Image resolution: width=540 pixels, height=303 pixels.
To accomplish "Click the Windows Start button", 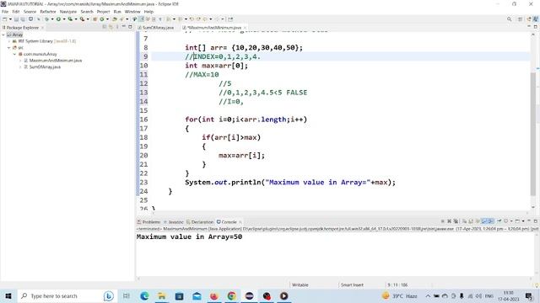I will point(8,295).
